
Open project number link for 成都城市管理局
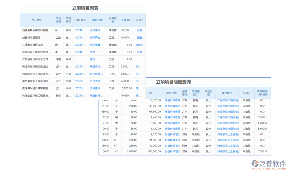pyautogui.click(x=79, y=37)
